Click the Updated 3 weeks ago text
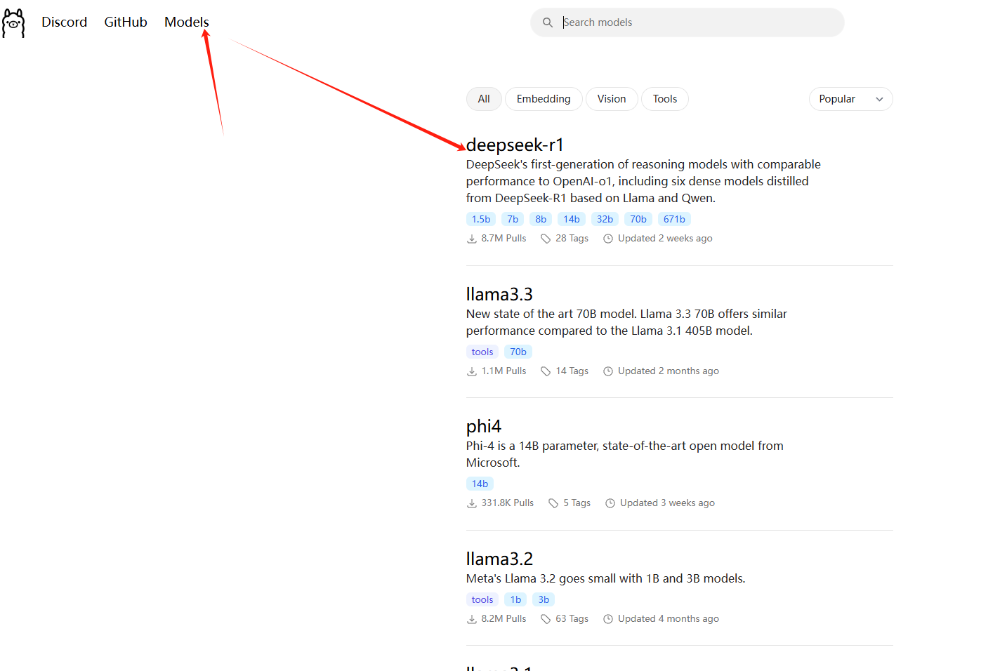This screenshot has width=1007, height=671. click(667, 503)
